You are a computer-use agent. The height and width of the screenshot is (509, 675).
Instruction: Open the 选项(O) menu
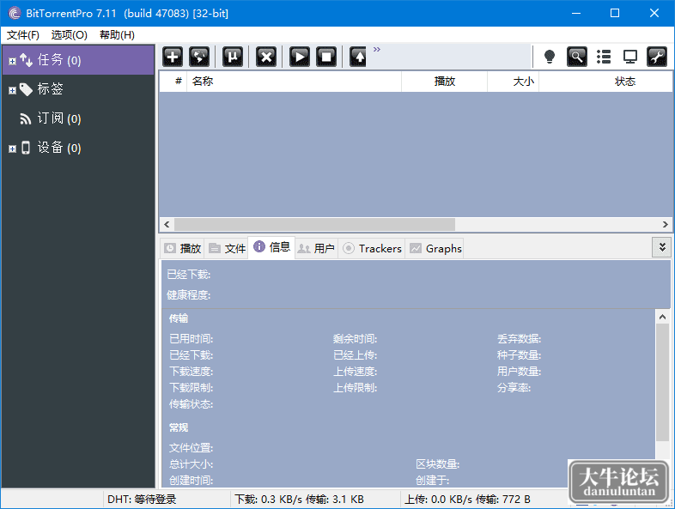[70, 35]
